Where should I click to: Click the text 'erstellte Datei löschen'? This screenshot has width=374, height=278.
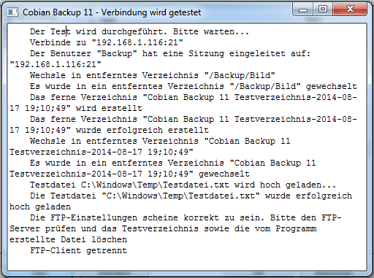(68, 239)
